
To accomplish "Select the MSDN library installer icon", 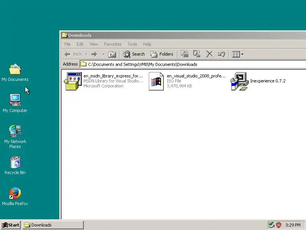I will tap(73, 81).
